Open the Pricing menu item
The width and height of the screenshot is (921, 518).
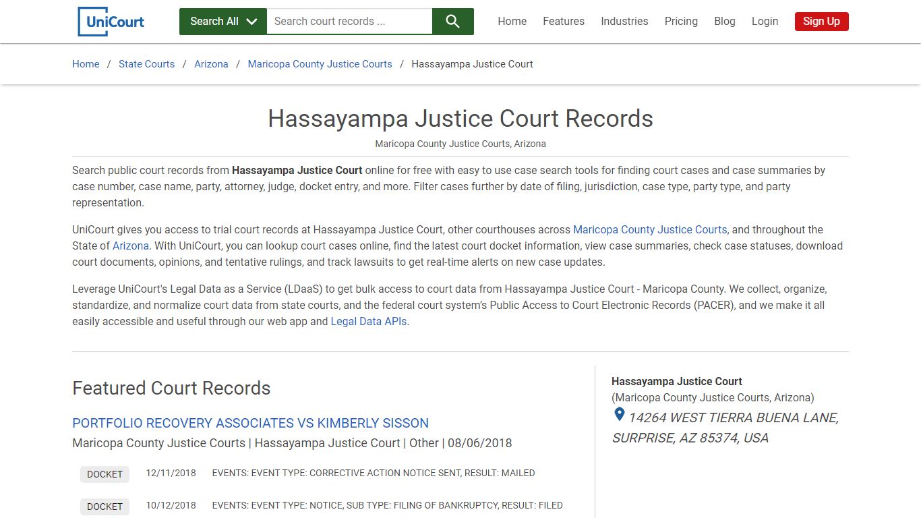point(681,22)
